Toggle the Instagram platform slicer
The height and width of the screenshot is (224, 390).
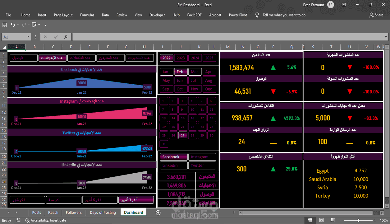202,157
